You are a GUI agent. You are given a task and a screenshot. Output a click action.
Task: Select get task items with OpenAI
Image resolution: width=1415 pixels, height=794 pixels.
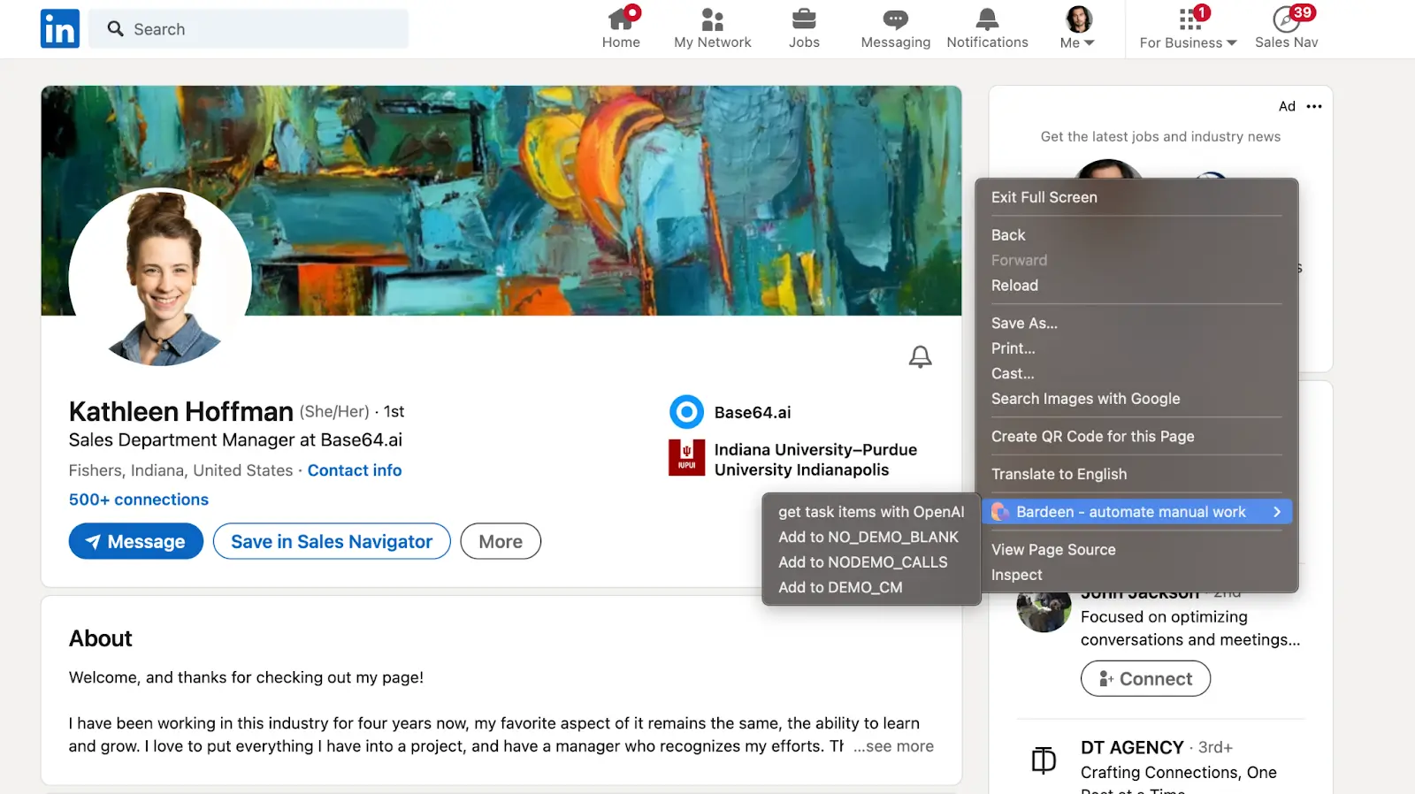[x=871, y=512]
